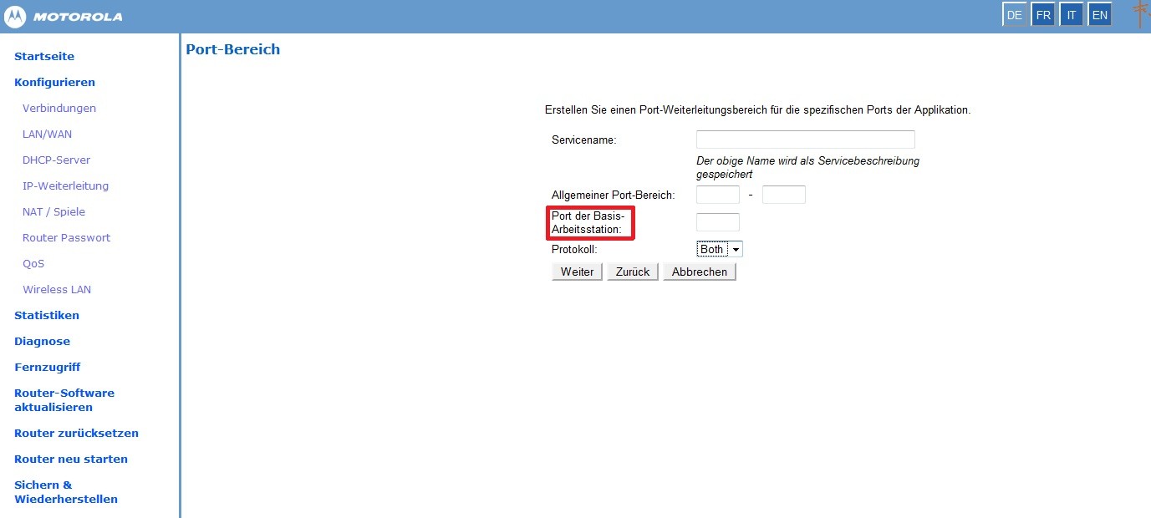The height and width of the screenshot is (518, 1151).
Task: Open Startseite in the sidebar
Action: click(44, 56)
